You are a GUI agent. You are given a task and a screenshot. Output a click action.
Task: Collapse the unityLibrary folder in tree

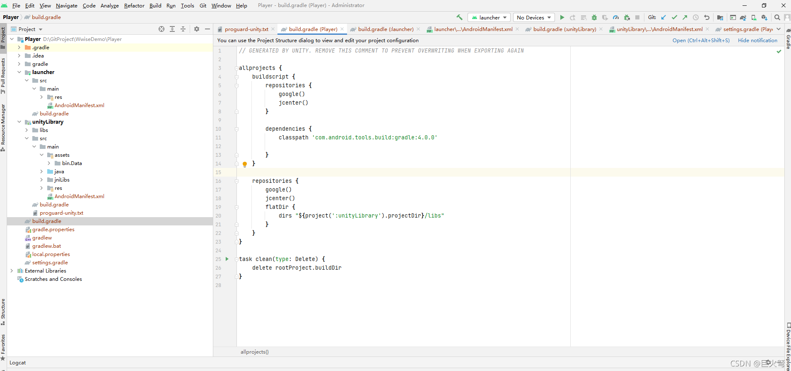[x=19, y=122]
